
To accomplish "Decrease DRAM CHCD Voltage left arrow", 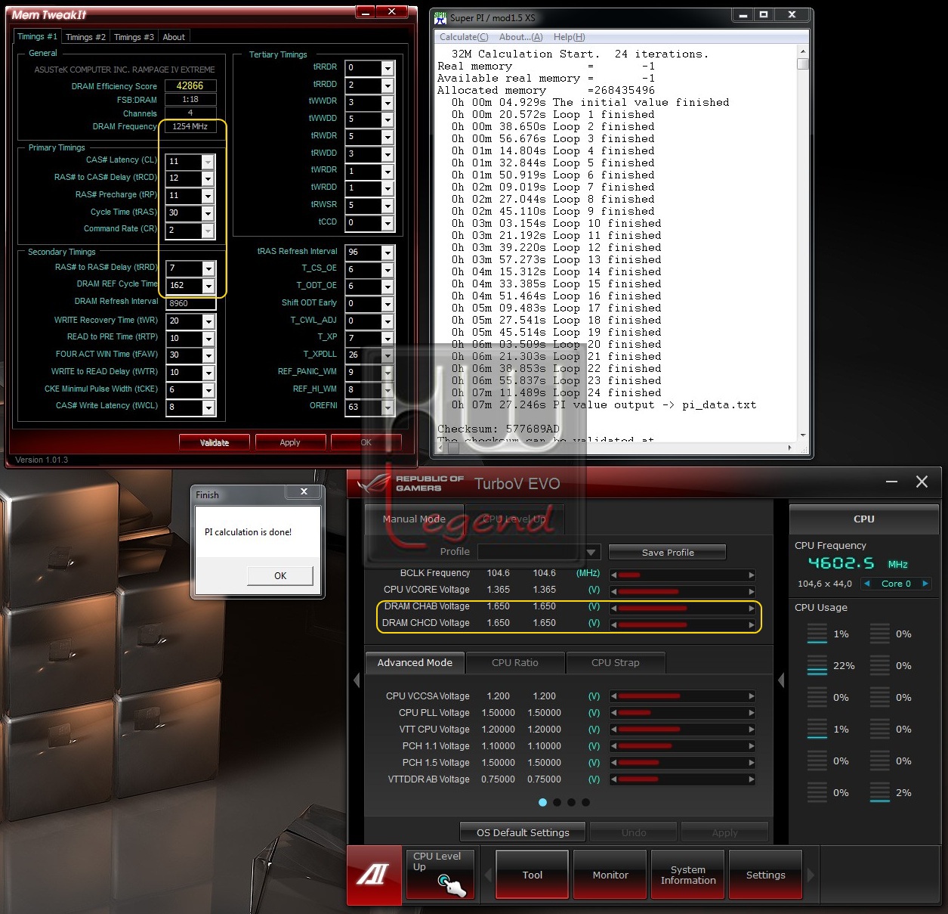I will (x=613, y=624).
